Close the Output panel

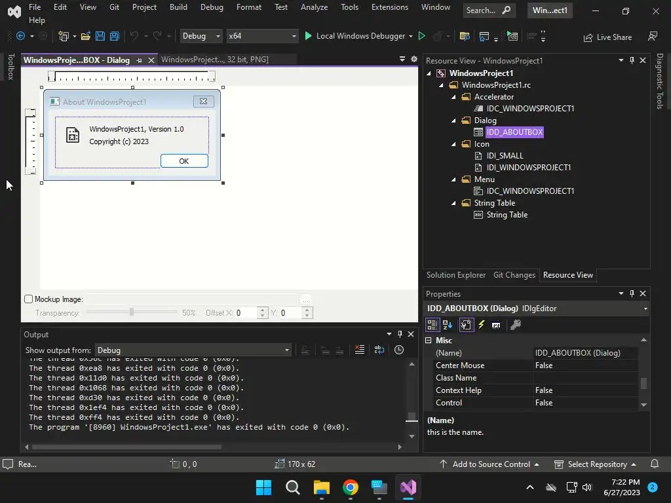pyautogui.click(x=411, y=334)
